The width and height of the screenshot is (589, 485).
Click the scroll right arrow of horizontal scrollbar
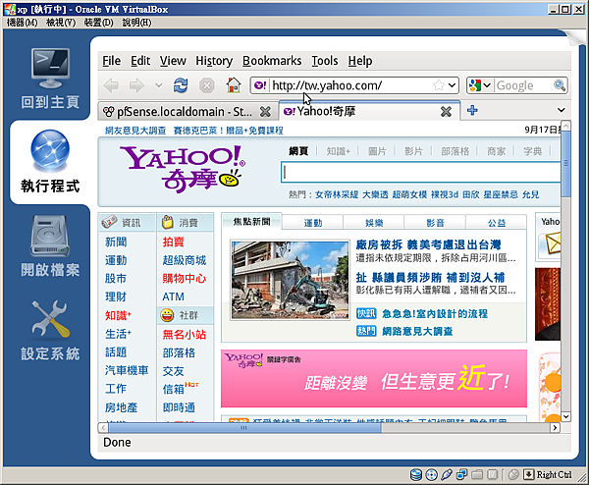point(555,427)
